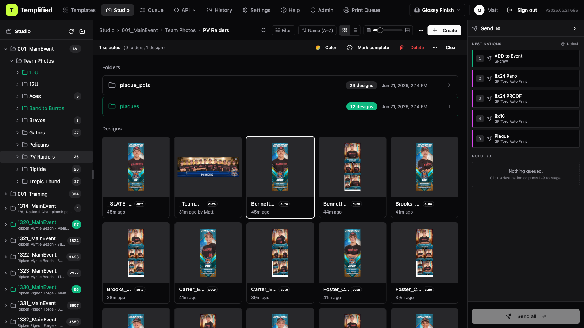The width and height of the screenshot is (584, 328).
Task: Open the Help tab
Action: pos(290,10)
